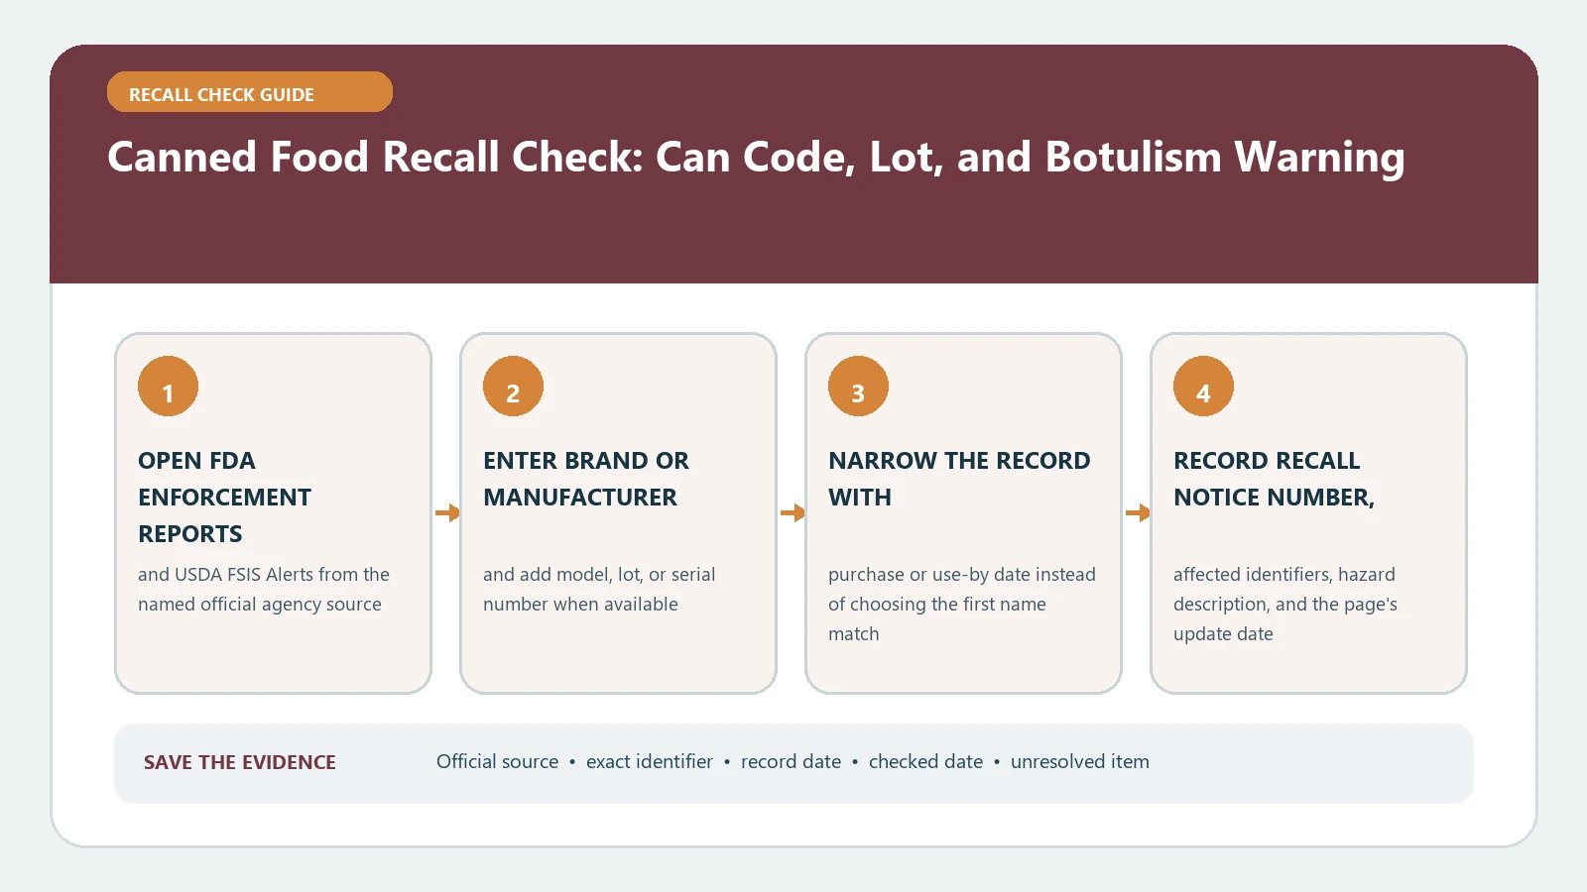Image resolution: width=1587 pixels, height=892 pixels.
Task: Click the 'unresolved item' entry
Action: tap(1080, 761)
